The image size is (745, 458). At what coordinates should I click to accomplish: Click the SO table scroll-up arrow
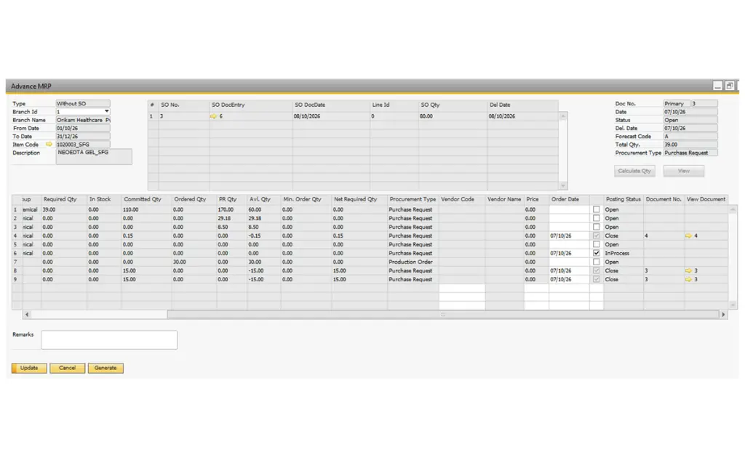[563, 116]
